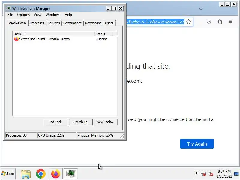Click the Firefox icon in the task row
This screenshot has width=240, height=180.
point(16,39)
